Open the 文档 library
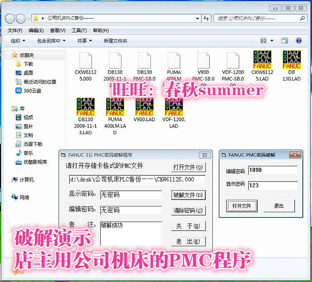The height and width of the screenshot is (282, 312). [x=24, y=135]
